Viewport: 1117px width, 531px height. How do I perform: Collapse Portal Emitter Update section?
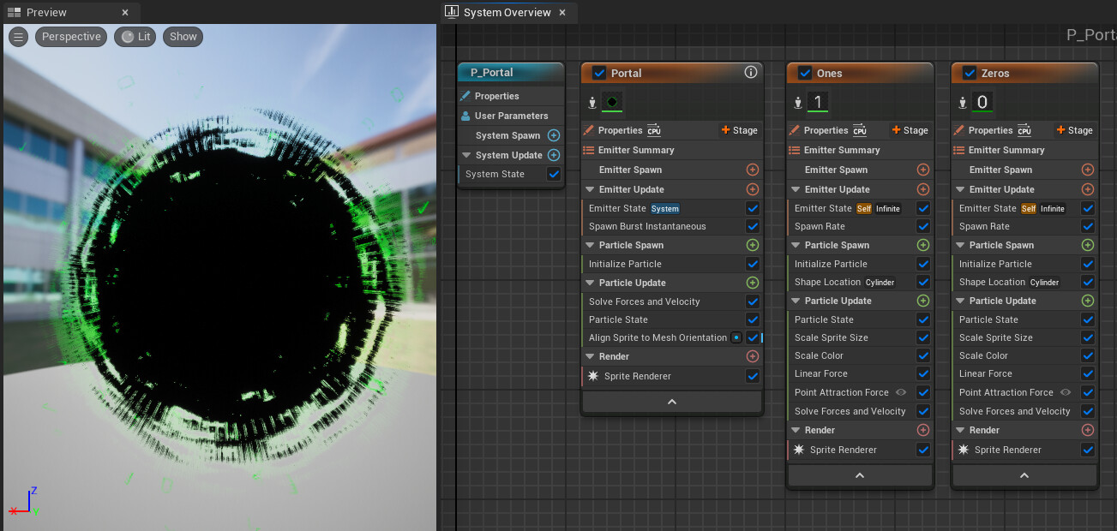coord(590,189)
